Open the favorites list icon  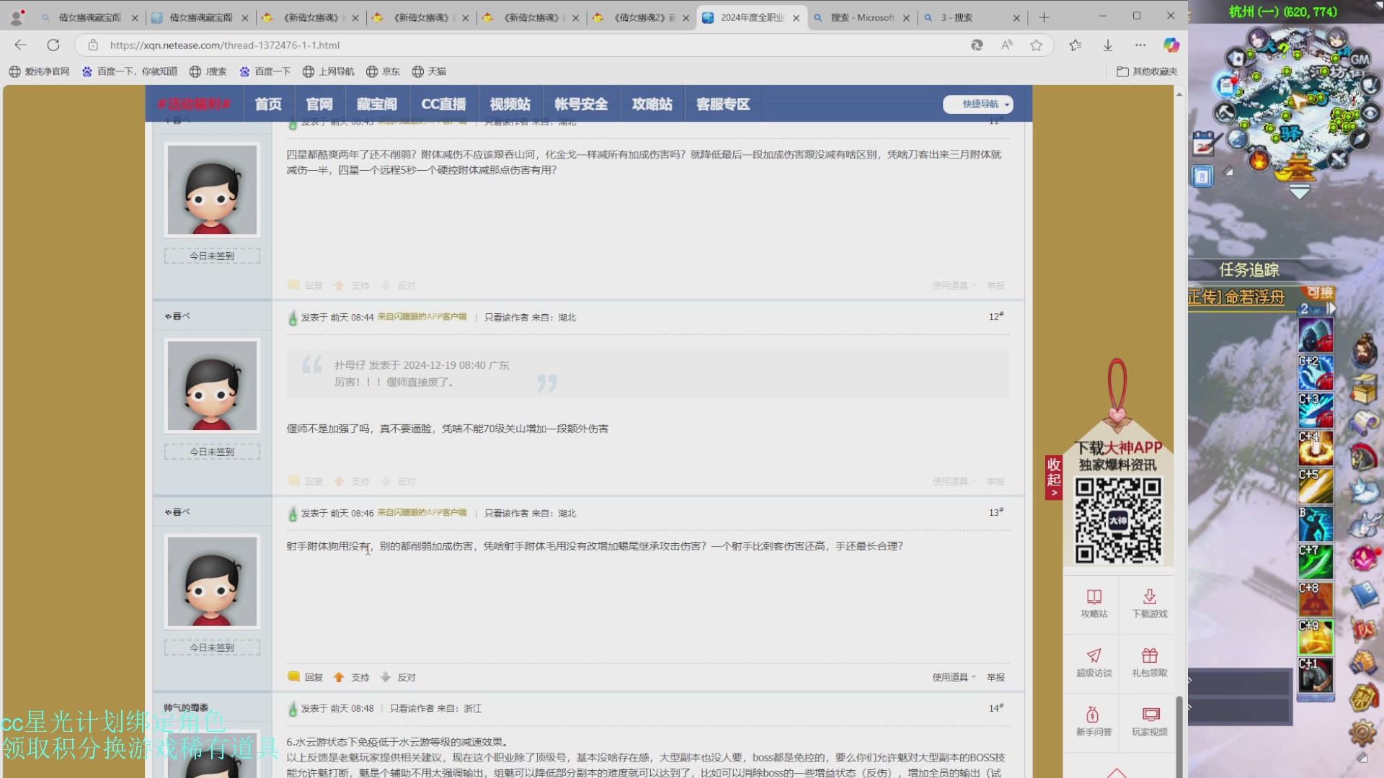click(x=1075, y=45)
